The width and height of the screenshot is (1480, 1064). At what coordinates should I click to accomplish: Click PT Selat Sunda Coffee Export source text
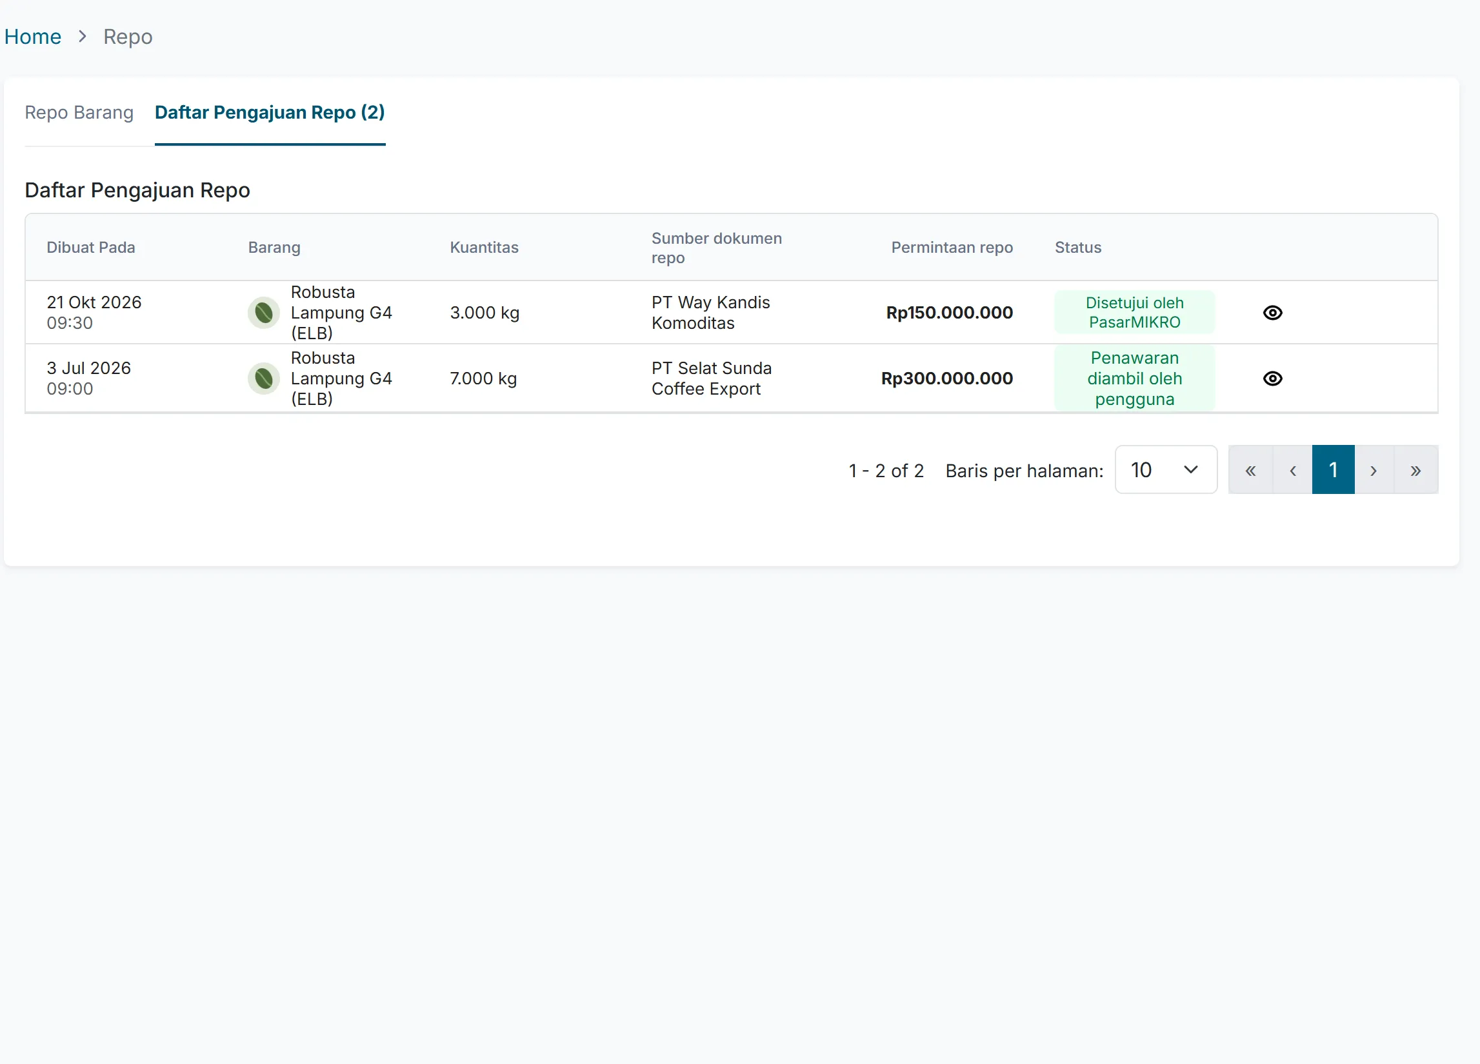[x=711, y=379]
